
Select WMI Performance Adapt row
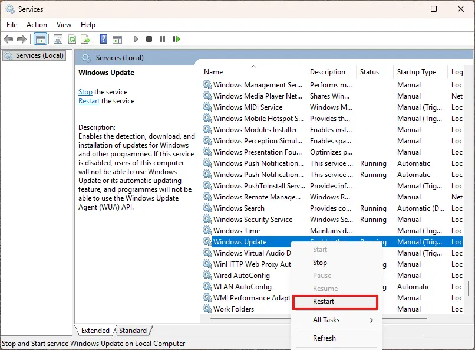click(x=252, y=298)
